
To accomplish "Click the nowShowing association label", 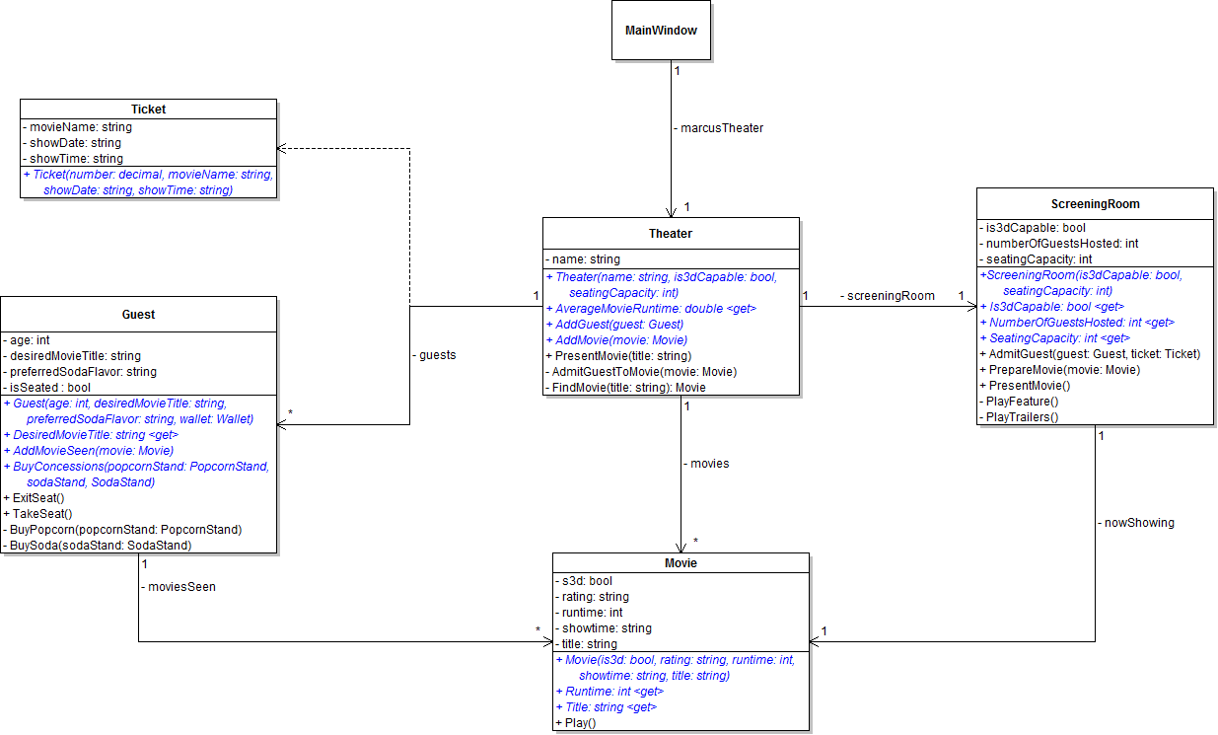I will [1135, 523].
